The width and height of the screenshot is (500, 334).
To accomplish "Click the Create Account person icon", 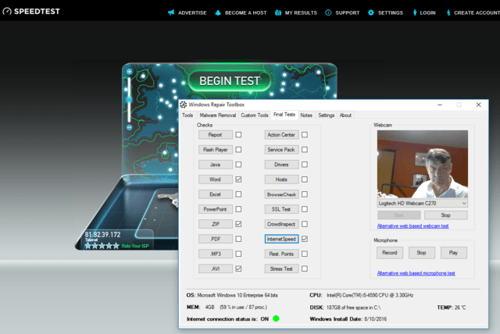I will [x=448, y=12].
